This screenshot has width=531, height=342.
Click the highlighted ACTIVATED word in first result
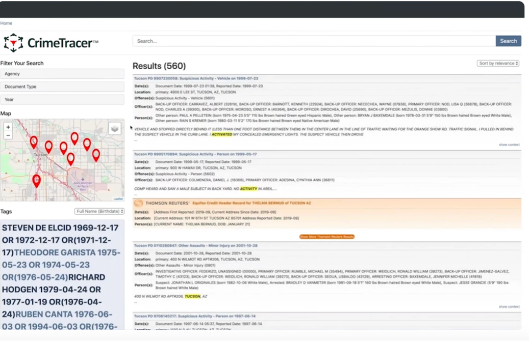click(222, 134)
